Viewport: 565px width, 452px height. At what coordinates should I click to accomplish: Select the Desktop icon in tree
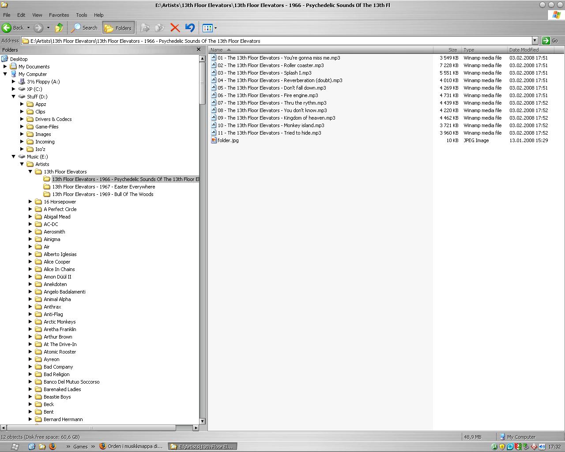click(5, 59)
